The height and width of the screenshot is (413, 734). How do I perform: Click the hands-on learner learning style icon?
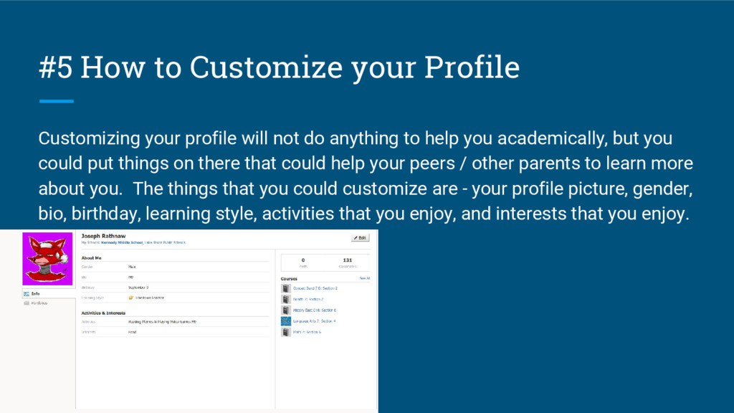[x=130, y=297]
